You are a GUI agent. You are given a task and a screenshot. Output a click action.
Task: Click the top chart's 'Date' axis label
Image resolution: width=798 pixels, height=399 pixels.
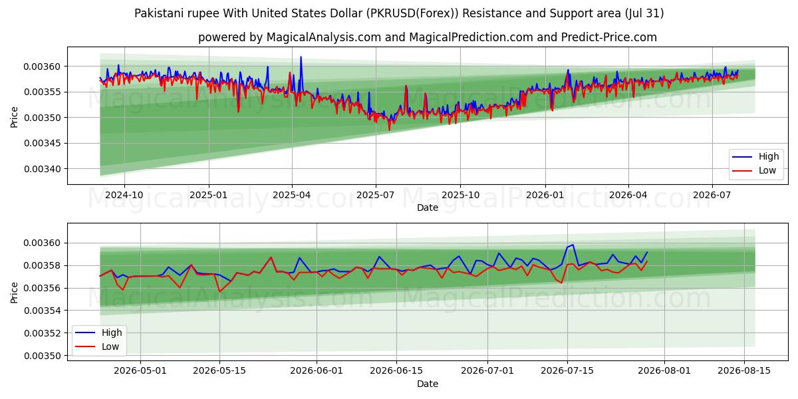click(428, 207)
